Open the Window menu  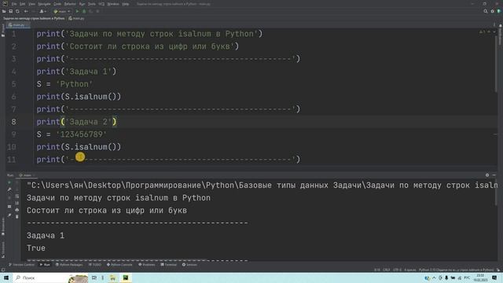coord(113,4)
